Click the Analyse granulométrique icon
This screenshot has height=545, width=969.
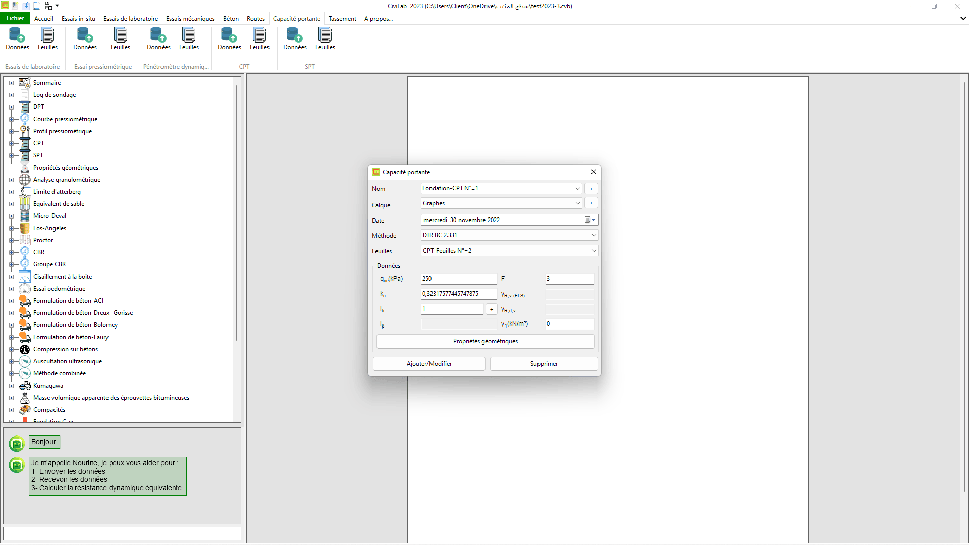point(25,180)
